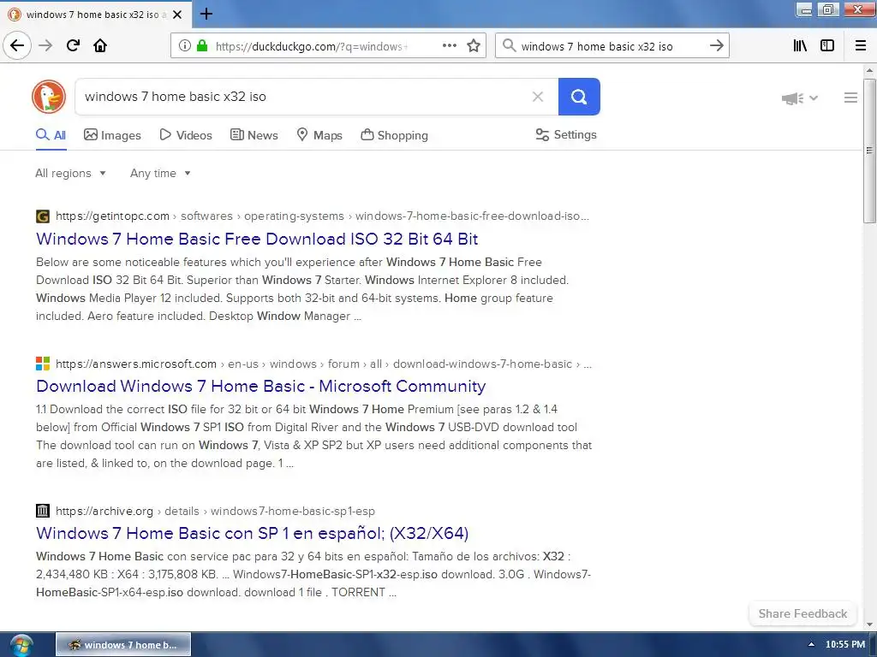Show hidden system tray icons
The height and width of the screenshot is (657, 877).
[x=811, y=644]
